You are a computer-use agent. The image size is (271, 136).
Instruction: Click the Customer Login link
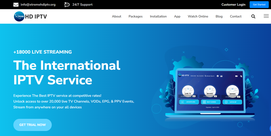click(233, 5)
